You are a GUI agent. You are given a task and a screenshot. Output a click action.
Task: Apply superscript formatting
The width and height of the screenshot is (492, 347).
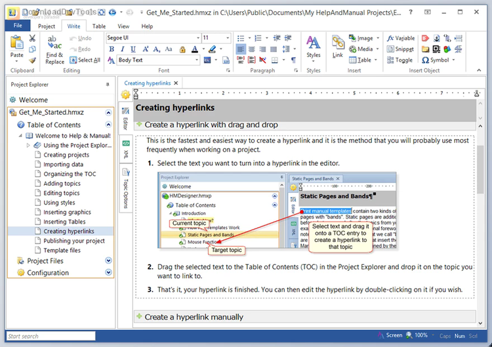(x=146, y=49)
